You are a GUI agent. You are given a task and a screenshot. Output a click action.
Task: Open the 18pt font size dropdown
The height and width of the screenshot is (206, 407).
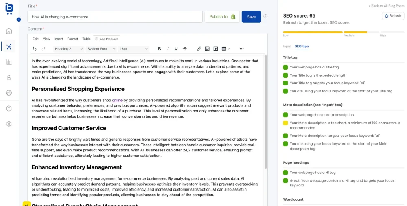(x=133, y=49)
